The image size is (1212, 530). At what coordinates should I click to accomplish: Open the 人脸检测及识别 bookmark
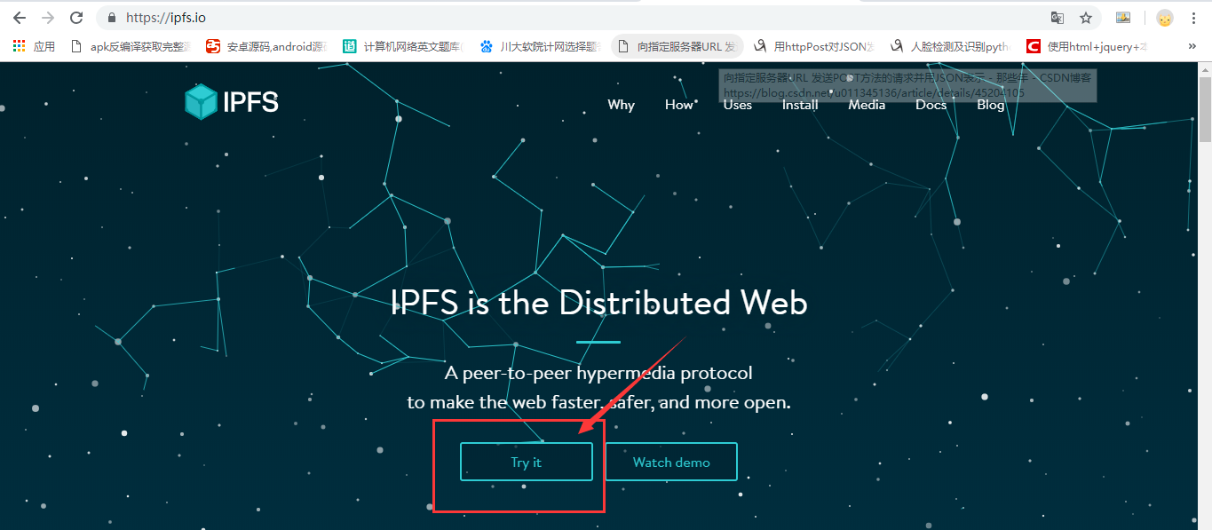point(951,46)
